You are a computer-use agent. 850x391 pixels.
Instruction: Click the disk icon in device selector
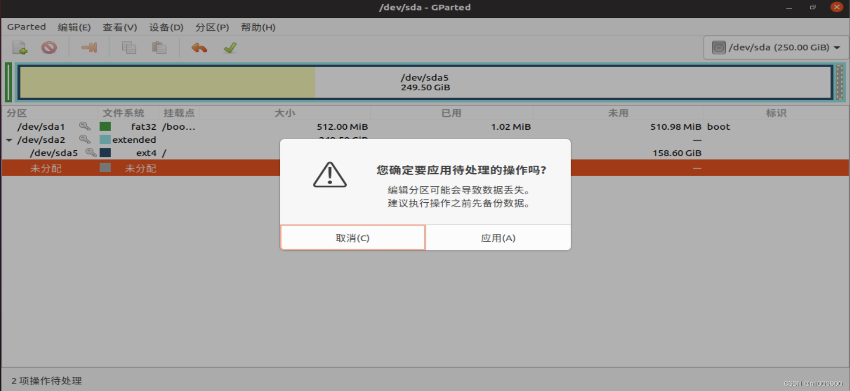[719, 47]
